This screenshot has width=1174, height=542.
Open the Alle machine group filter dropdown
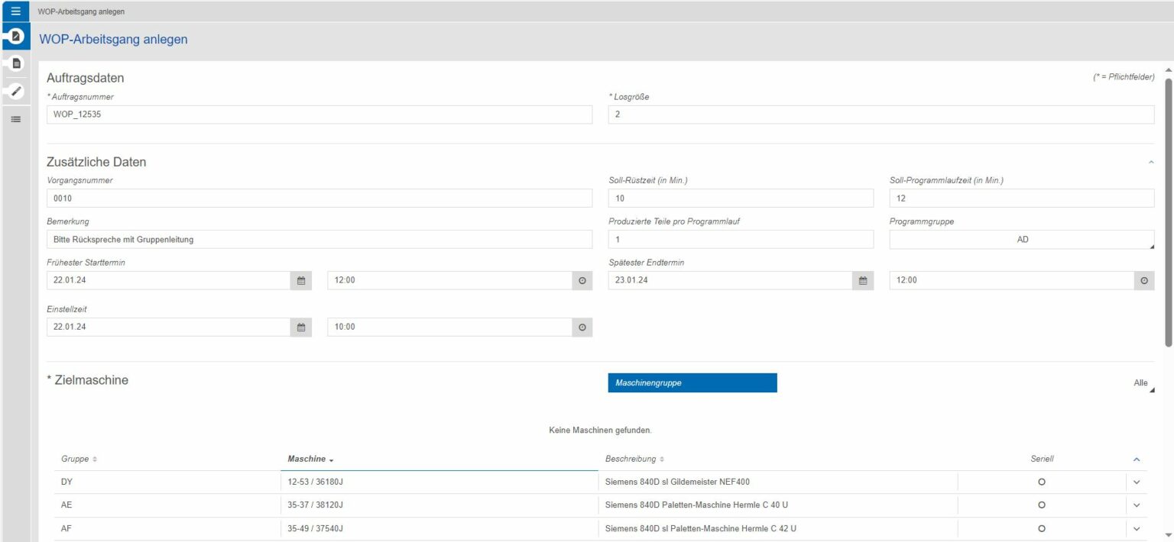pyautogui.click(x=1143, y=383)
